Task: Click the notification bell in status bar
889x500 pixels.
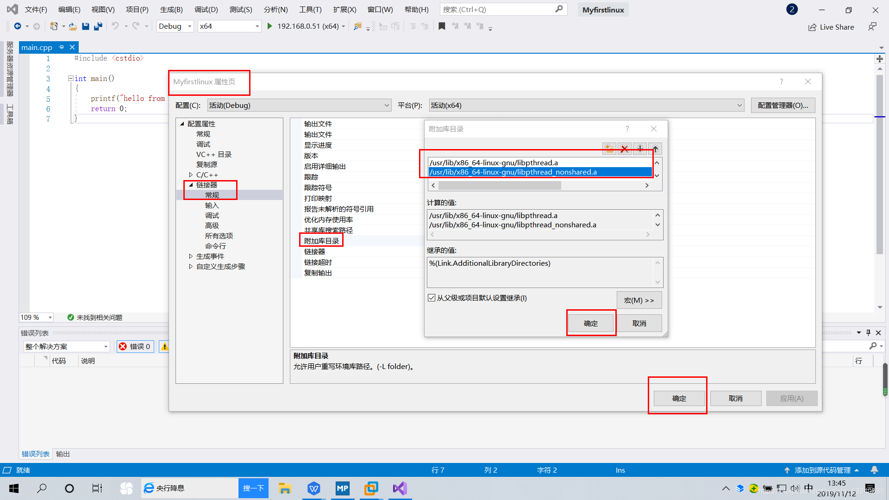Action: point(874,470)
